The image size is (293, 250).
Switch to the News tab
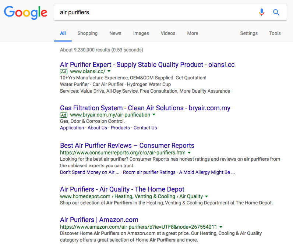[115, 33]
